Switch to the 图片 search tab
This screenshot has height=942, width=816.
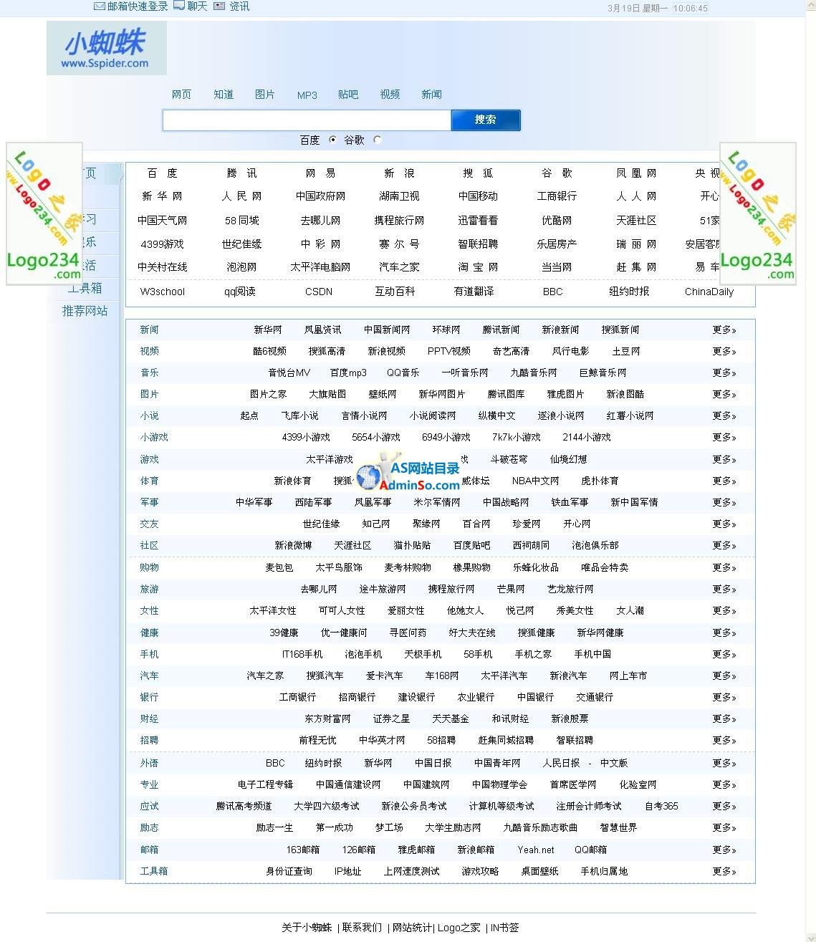click(x=265, y=95)
